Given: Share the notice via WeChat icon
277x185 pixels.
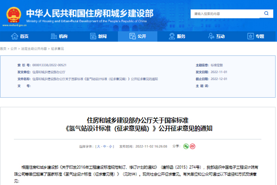Looking at the screenshot, I should 186,146.
